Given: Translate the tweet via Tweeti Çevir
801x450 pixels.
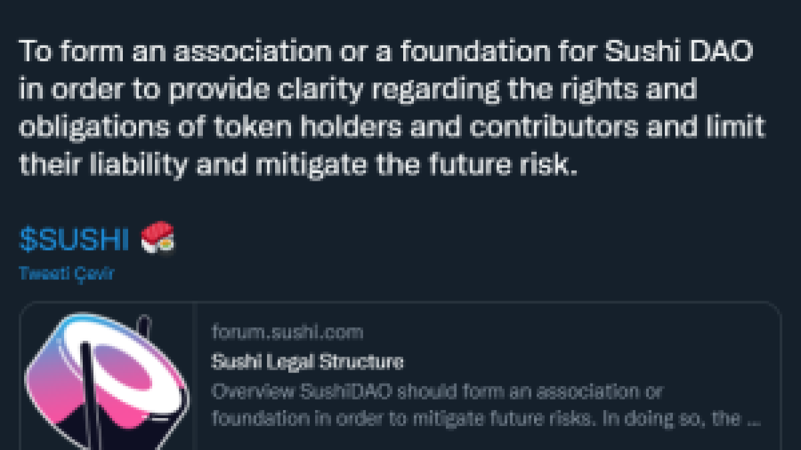Looking at the screenshot, I should [x=66, y=274].
